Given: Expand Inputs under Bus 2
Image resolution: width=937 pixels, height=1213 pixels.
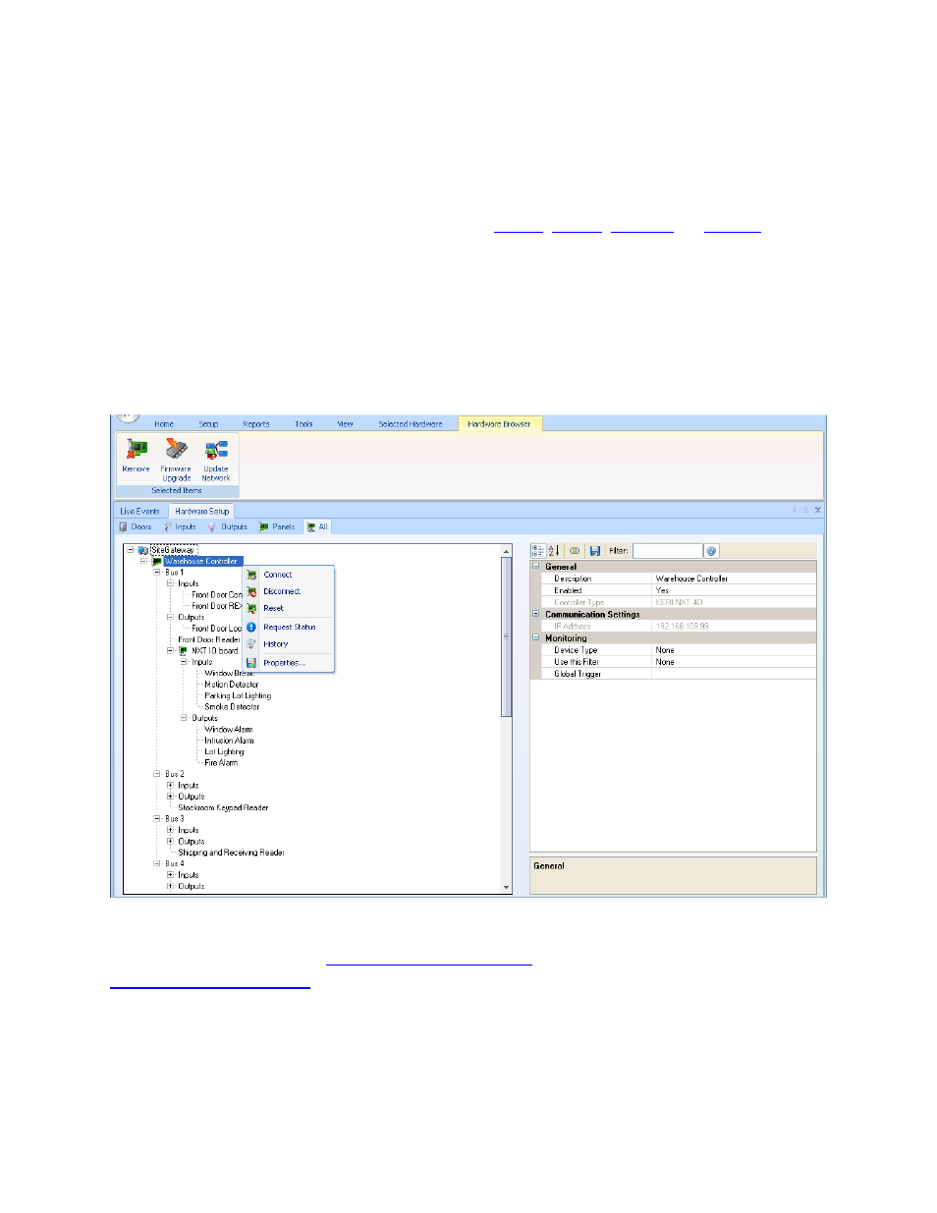Looking at the screenshot, I should point(170,785).
